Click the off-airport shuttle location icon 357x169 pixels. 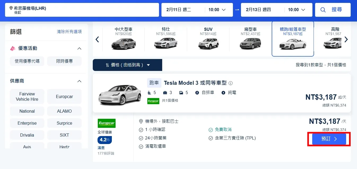pos(141,121)
